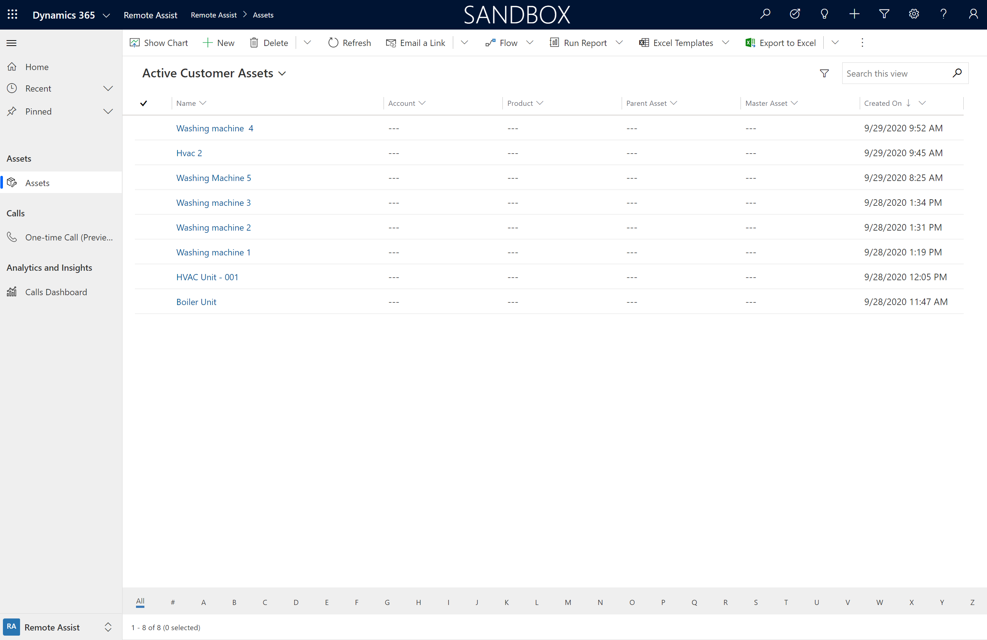This screenshot has height=640, width=987.
Task: Open the Assets menu item
Action: coord(38,182)
